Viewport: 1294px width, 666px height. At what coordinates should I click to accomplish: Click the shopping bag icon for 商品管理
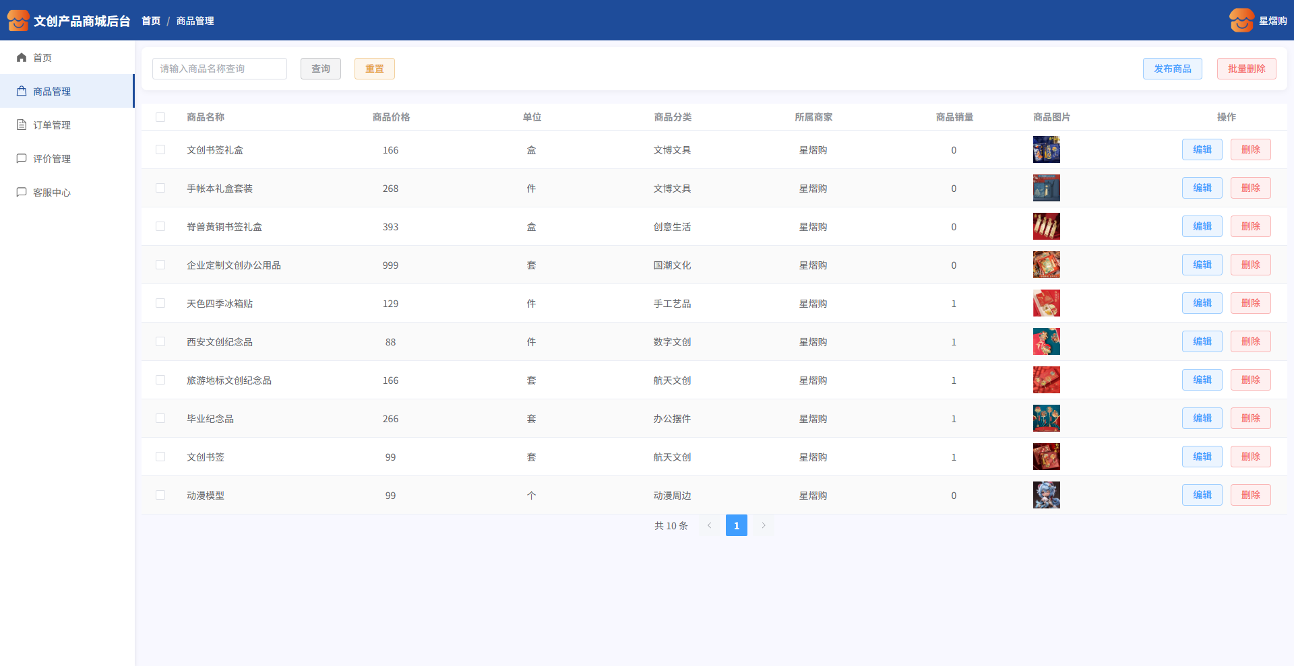pyautogui.click(x=22, y=92)
